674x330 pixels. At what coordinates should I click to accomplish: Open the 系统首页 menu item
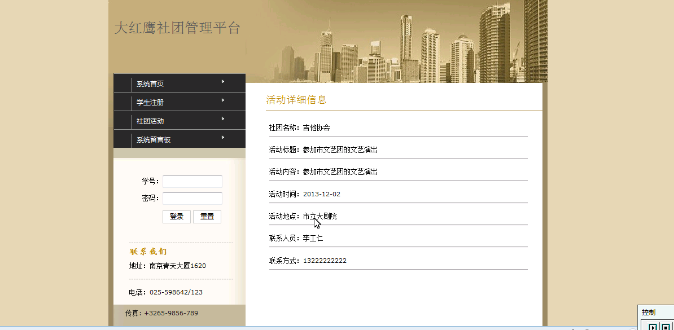click(180, 83)
